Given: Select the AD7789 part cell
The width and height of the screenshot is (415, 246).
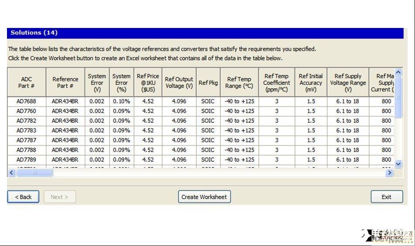Looking at the screenshot, I should pyautogui.click(x=26, y=159).
